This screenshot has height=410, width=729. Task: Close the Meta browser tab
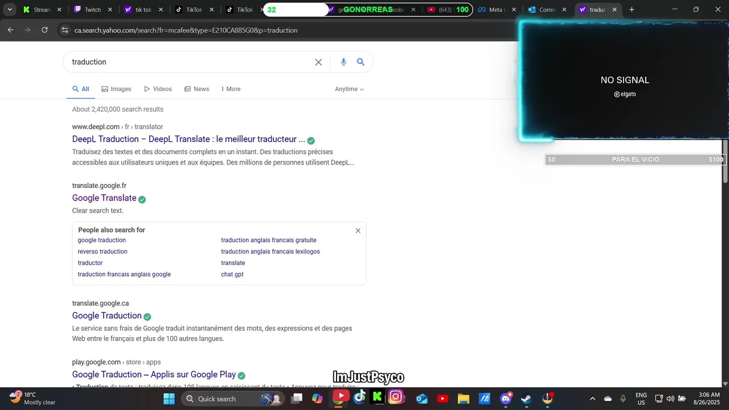tap(514, 10)
